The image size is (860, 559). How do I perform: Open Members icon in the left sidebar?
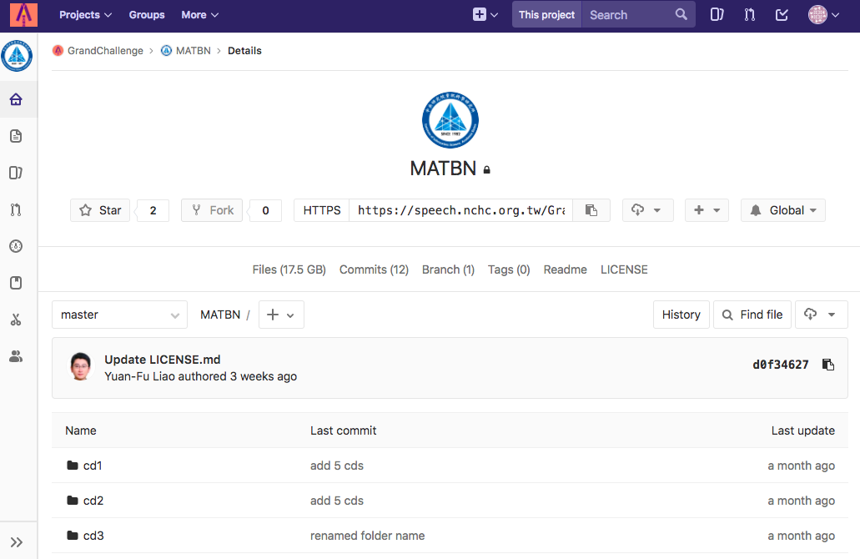tap(16, 356)
